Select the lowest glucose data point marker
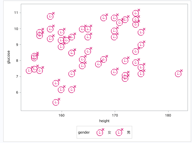The width and height of the screenshot is (192, 143). pos(56,102)
